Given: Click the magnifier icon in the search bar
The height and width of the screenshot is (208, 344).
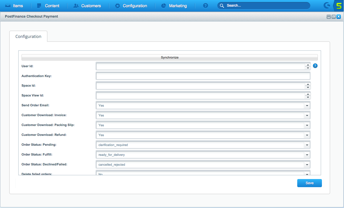Looking at the screenshot, I should point(222,6).
